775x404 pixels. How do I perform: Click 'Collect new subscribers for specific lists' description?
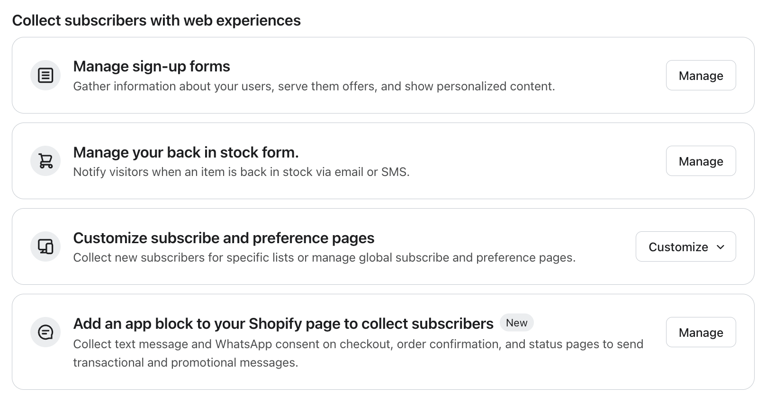(324, 258)
